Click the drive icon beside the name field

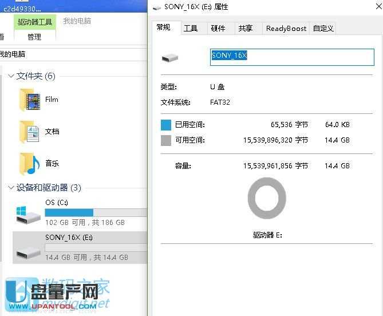(170, 58)
